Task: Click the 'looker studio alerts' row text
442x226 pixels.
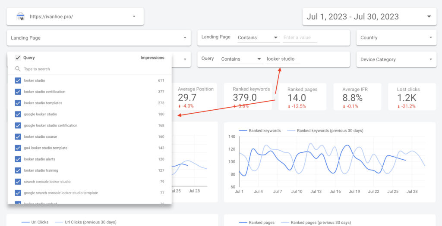Action: pos(39,159)
